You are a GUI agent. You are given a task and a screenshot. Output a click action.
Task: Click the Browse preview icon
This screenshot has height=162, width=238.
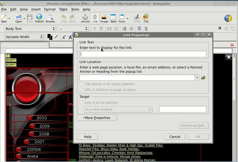[50, 18]
